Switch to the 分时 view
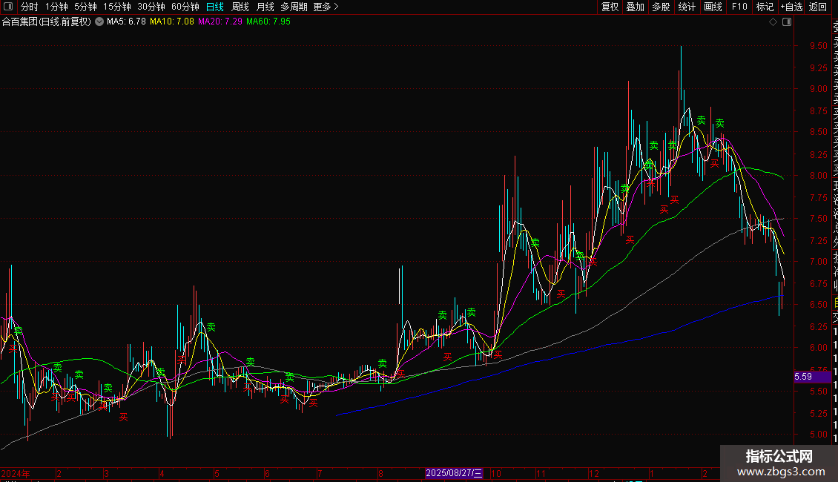The width and height of the screenshot is (838, 482). tap(30, 7)
